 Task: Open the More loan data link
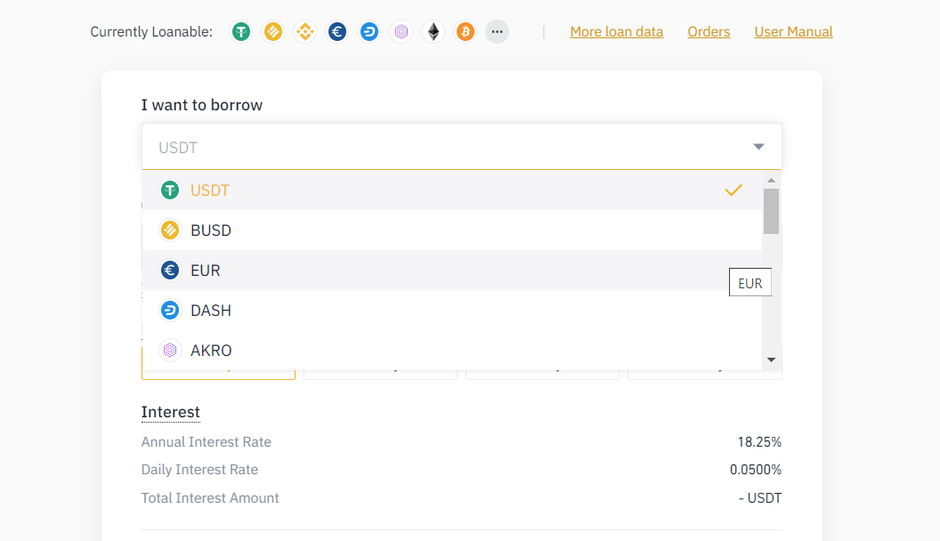(x=616, y=32)
